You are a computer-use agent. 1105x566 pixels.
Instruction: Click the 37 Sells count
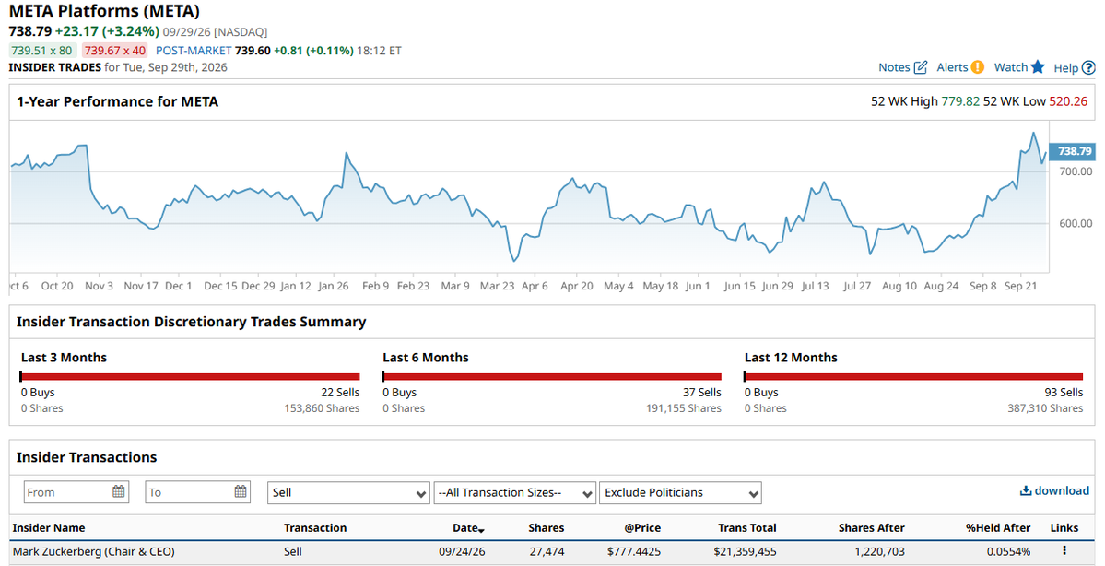[702, 393]
